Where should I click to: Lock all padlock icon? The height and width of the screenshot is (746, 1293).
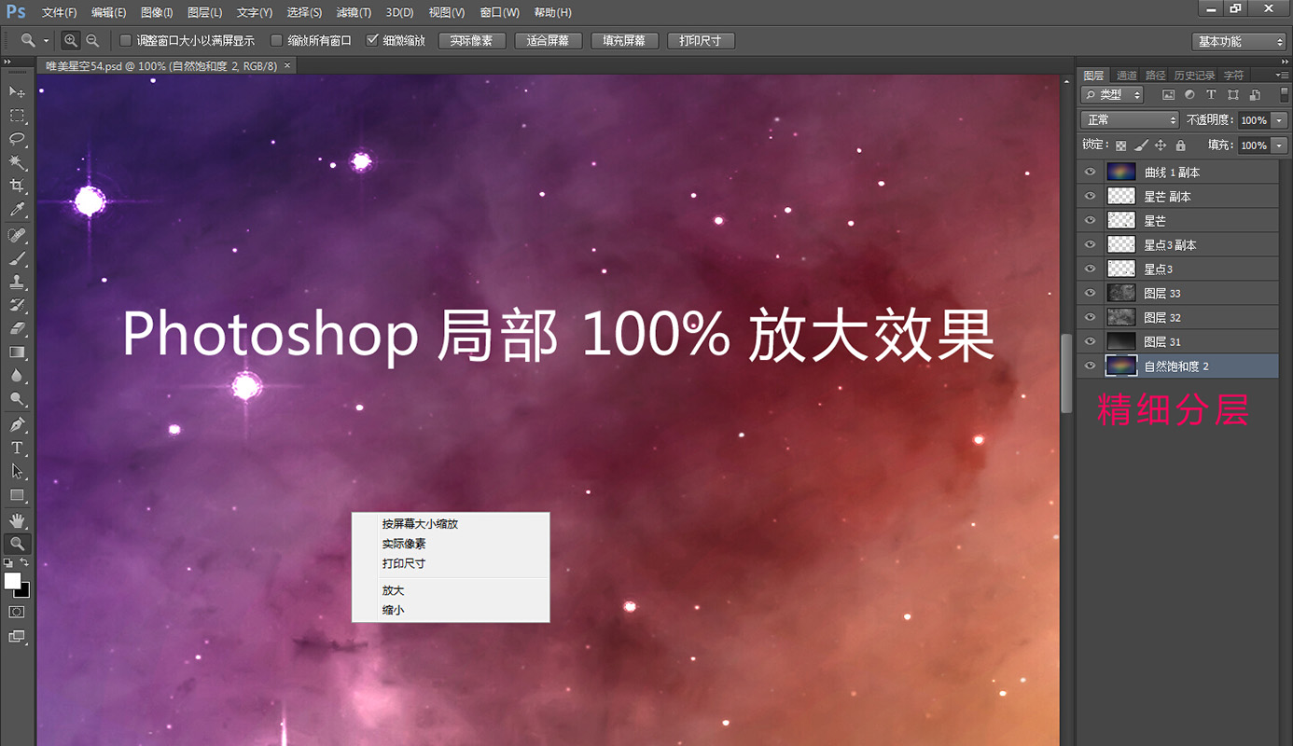point(1180,145)
